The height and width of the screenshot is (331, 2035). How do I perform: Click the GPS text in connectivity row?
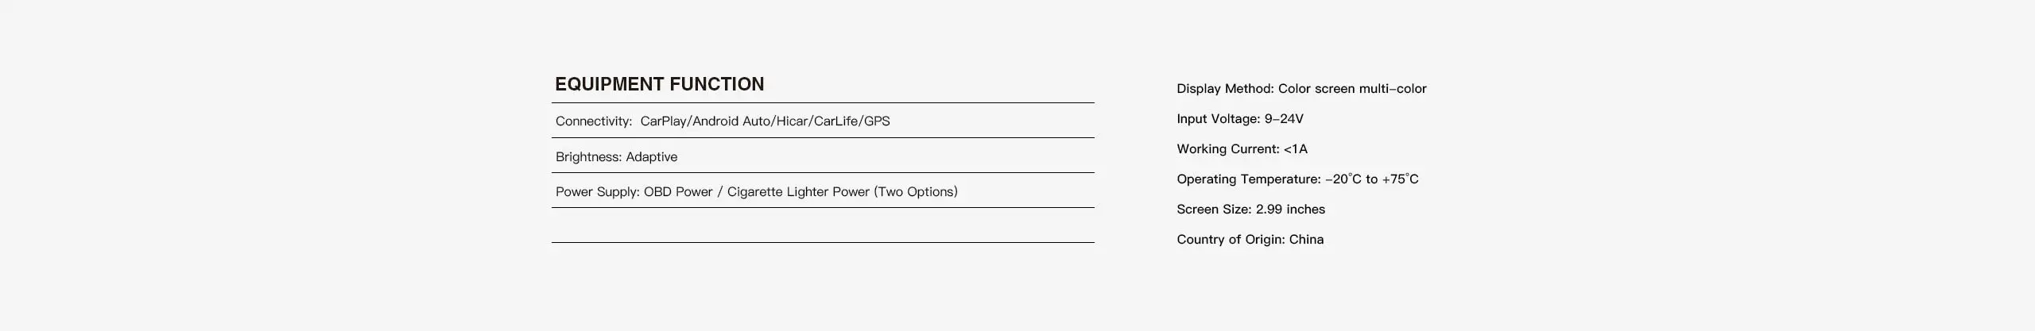(877, 121)
